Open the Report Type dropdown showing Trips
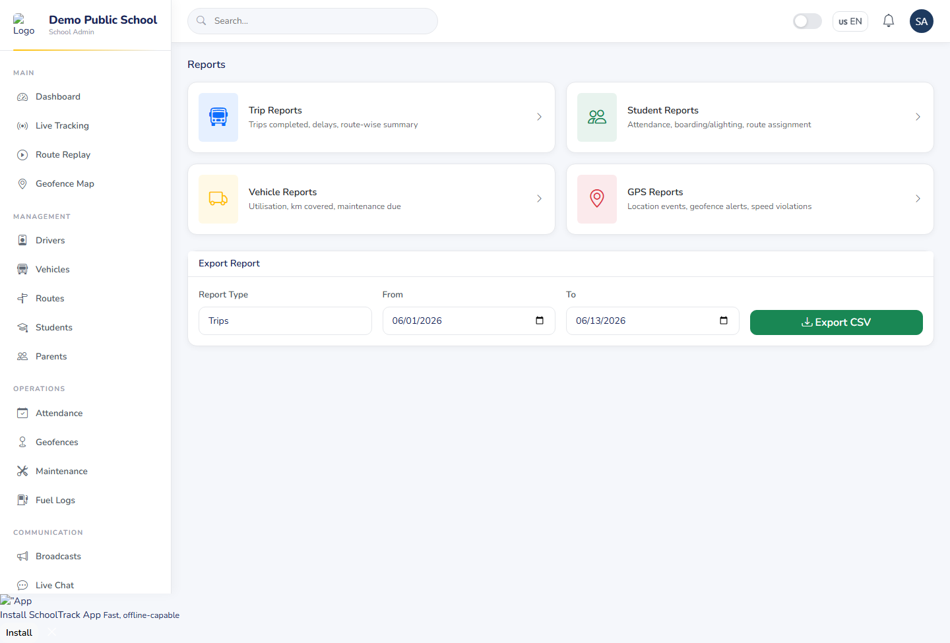Viewport: 950px width, 643px height. pos(285,321)
